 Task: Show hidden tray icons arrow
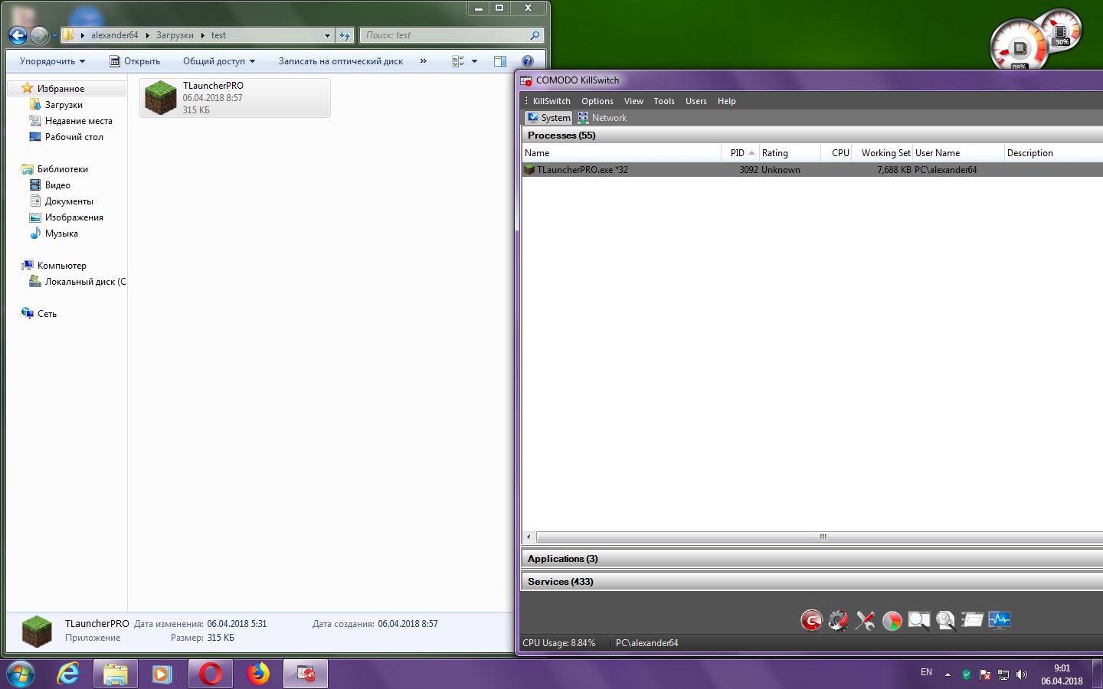948,674
